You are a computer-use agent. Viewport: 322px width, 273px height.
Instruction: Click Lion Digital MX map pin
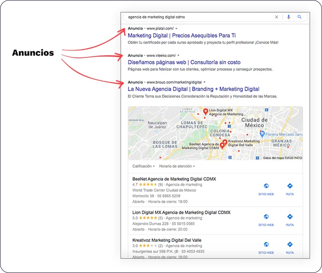coord(206,112)
